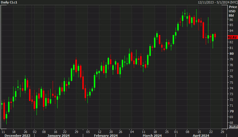
Task: Click the Auto scale button
Action: coord(233,127)
